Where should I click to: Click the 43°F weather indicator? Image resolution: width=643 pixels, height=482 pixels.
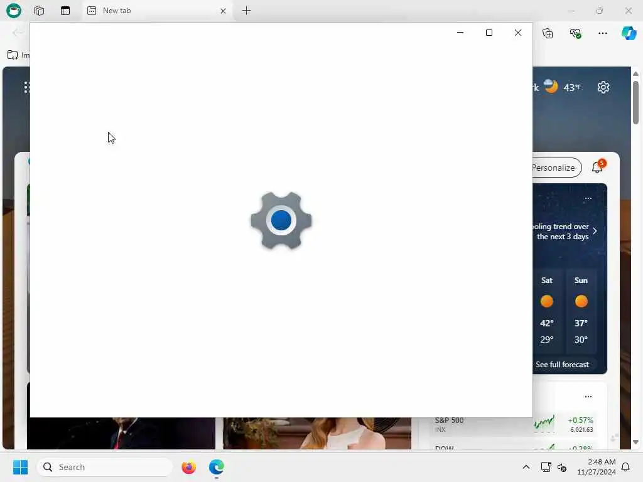572,87
